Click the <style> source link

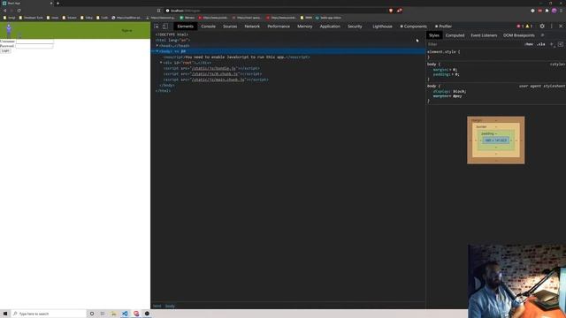tap(557, 64)
